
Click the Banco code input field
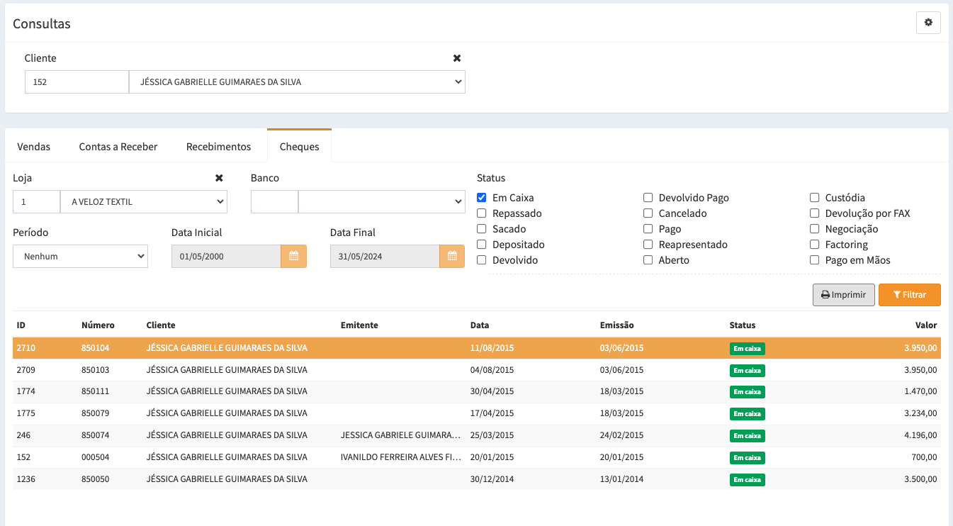point(274,202)
